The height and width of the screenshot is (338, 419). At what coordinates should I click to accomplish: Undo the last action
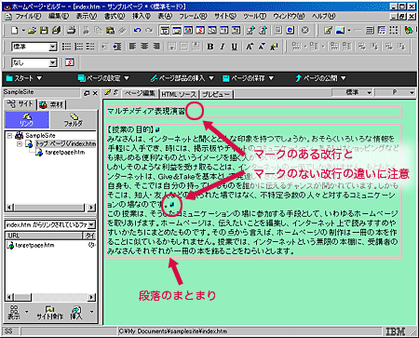coord(137,30)
